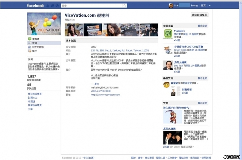Click the search magnifier icon
Image resolution: width=242 pixels, height=160 pixels.
[125, 6]
